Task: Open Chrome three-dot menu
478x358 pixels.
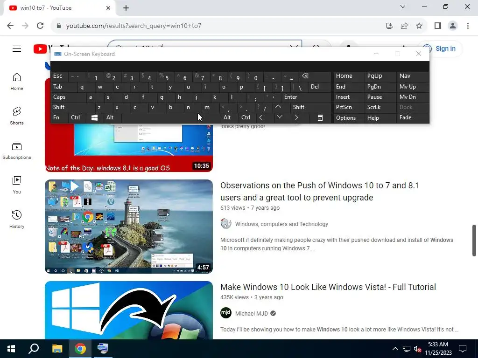Action: 468,26
